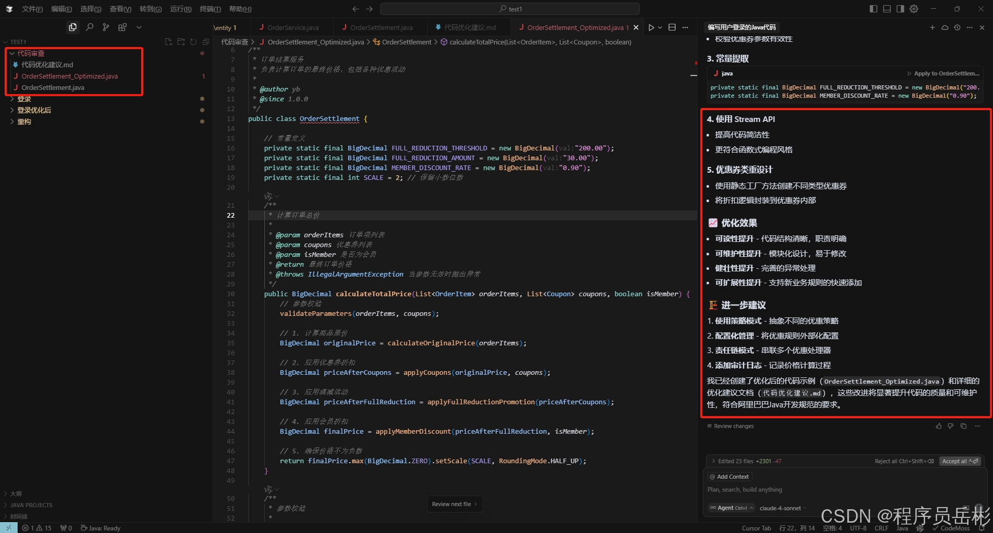Screen dimensions: 993x533
Task: Select the 编写用户登录的Java代码 chat tab
Action: [x=742, y=27]
